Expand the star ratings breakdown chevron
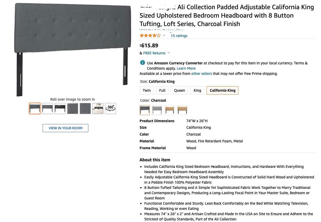 point(164,36)
